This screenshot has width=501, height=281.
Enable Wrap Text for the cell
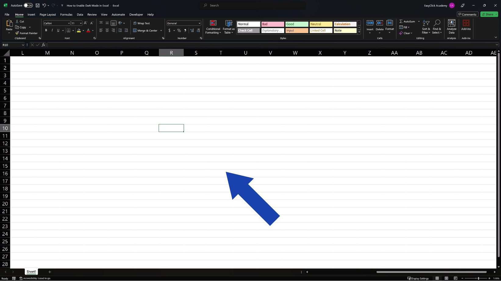[x=142, y=23]
